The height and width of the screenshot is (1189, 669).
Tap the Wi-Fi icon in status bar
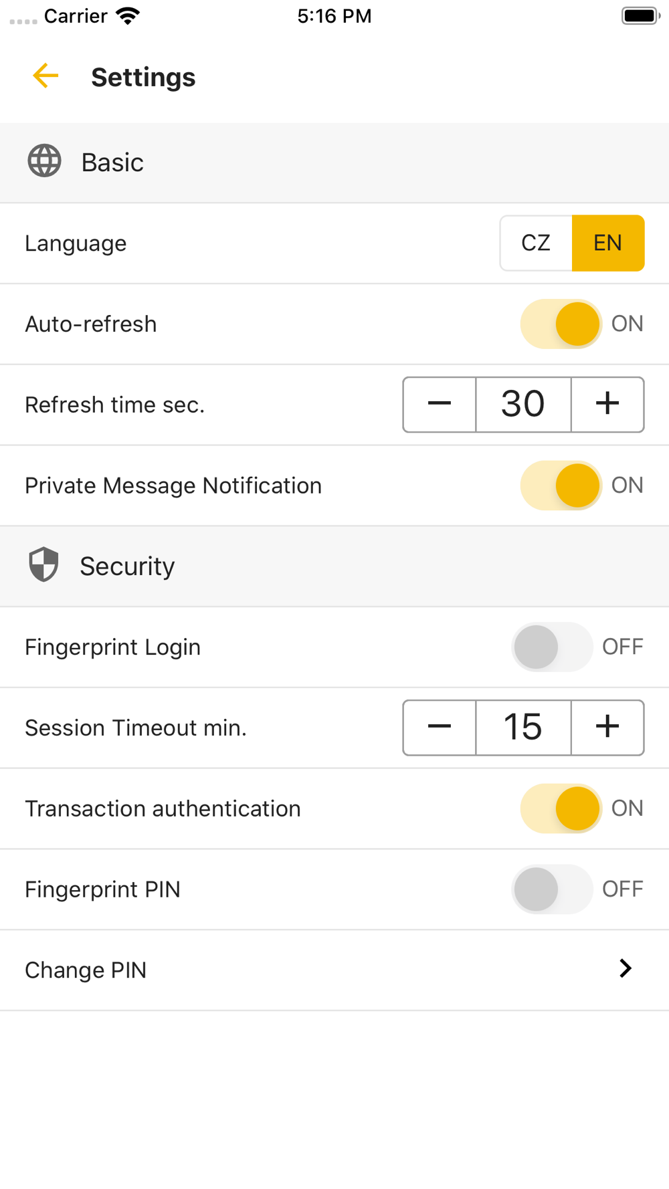coord(127,16)
